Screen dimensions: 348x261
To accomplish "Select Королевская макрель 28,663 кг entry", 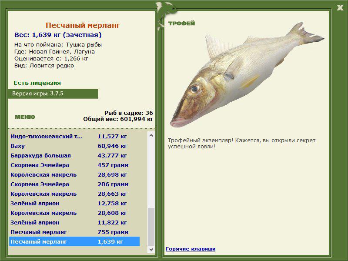I will (x=74, y=194).
